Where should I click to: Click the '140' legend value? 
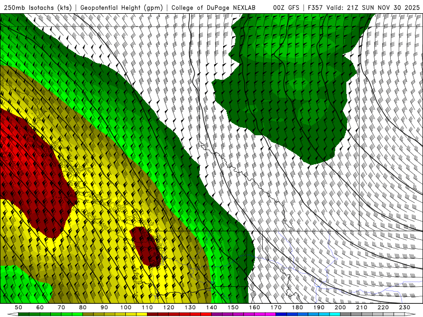click(x=212, y=307)
